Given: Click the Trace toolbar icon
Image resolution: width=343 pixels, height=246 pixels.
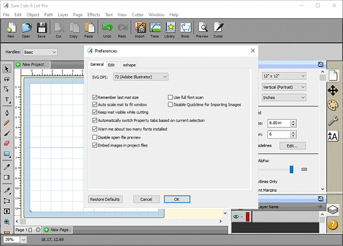Looking at the screenshot, I should pos(155,29).
